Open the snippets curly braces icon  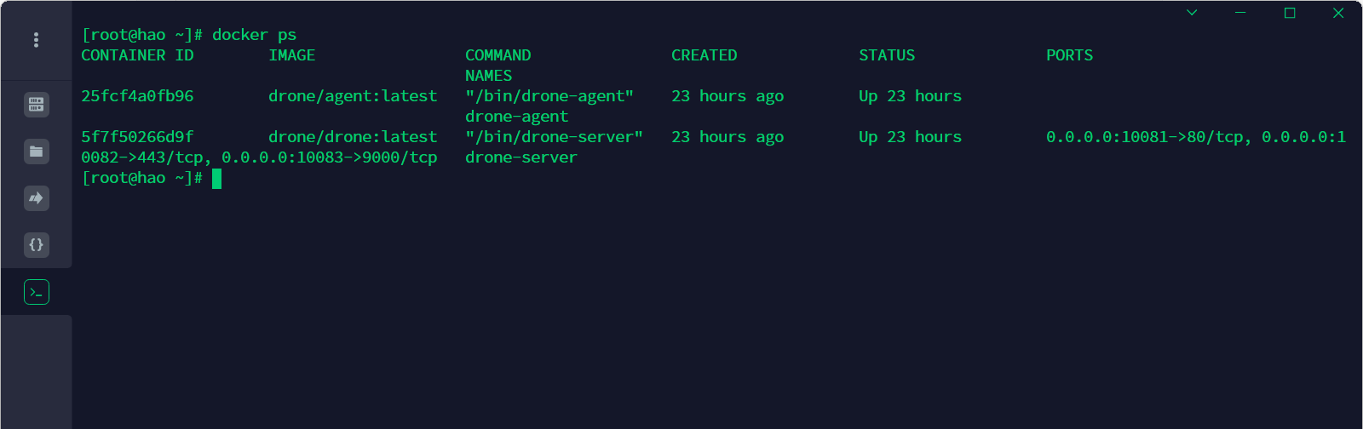click(36, 245)
